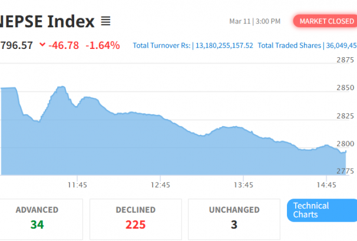Viewport: 357px width, 241px height.
Task: Click the 2850 price axis label
Action: (x=345, y=88)
